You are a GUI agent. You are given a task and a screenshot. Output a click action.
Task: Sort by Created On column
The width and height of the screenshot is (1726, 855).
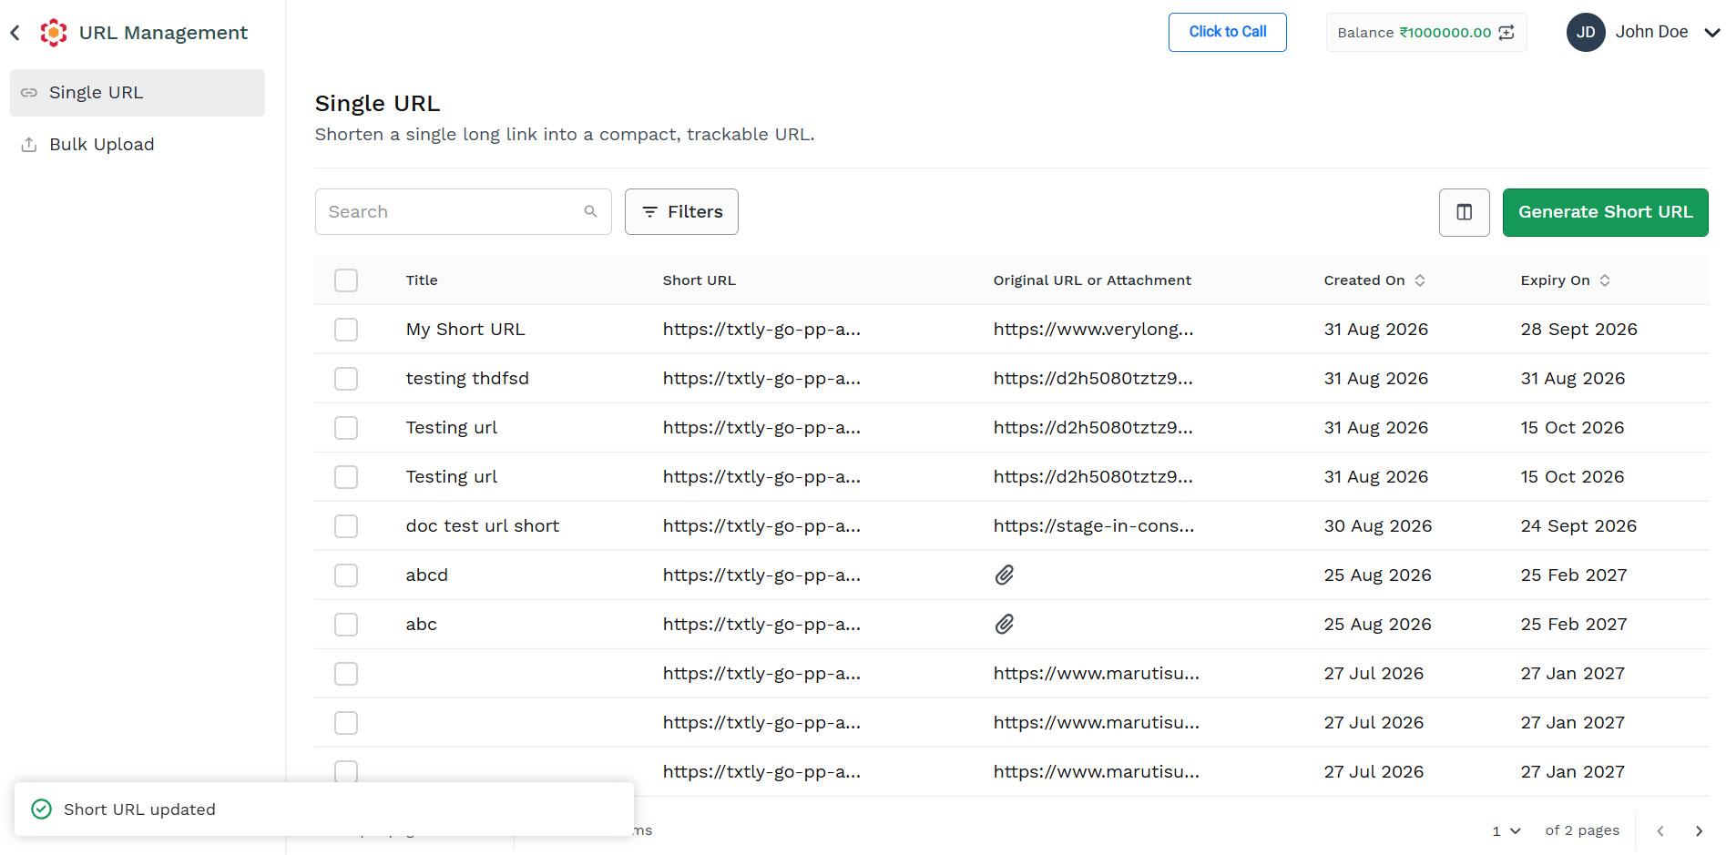tap(1419, 280)
